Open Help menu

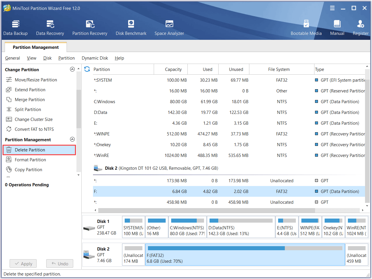(119, 58)
